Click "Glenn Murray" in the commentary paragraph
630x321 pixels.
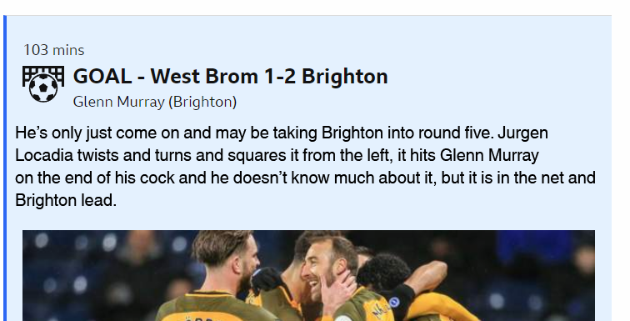489,155
